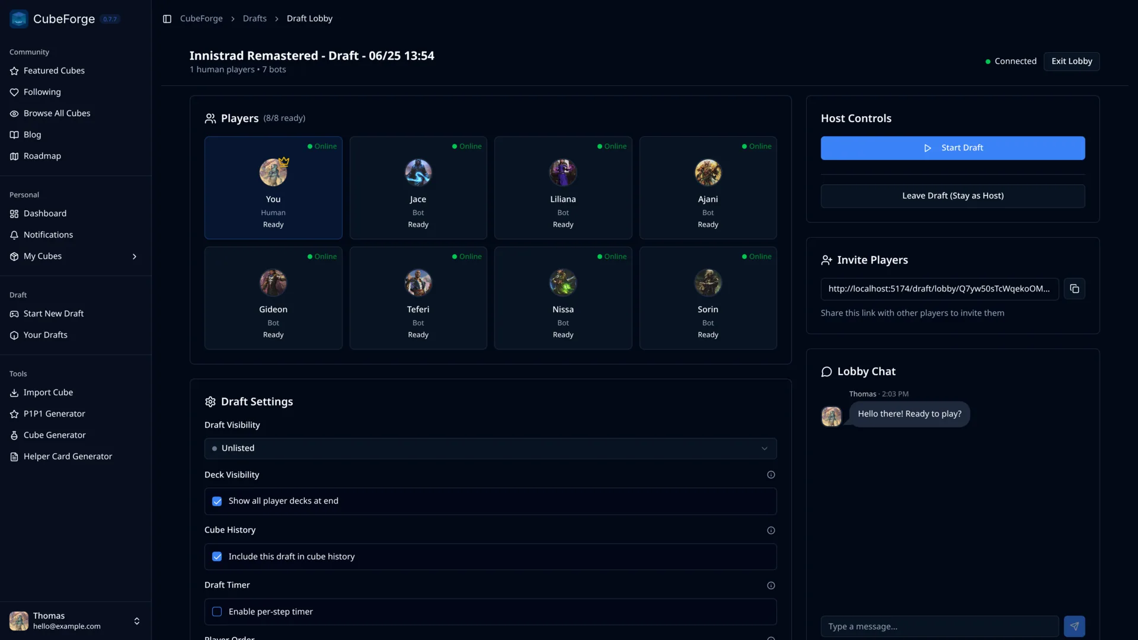Click the CubeForge logo icon
Screen dimensions: 1138x640
tap(19, 19)
